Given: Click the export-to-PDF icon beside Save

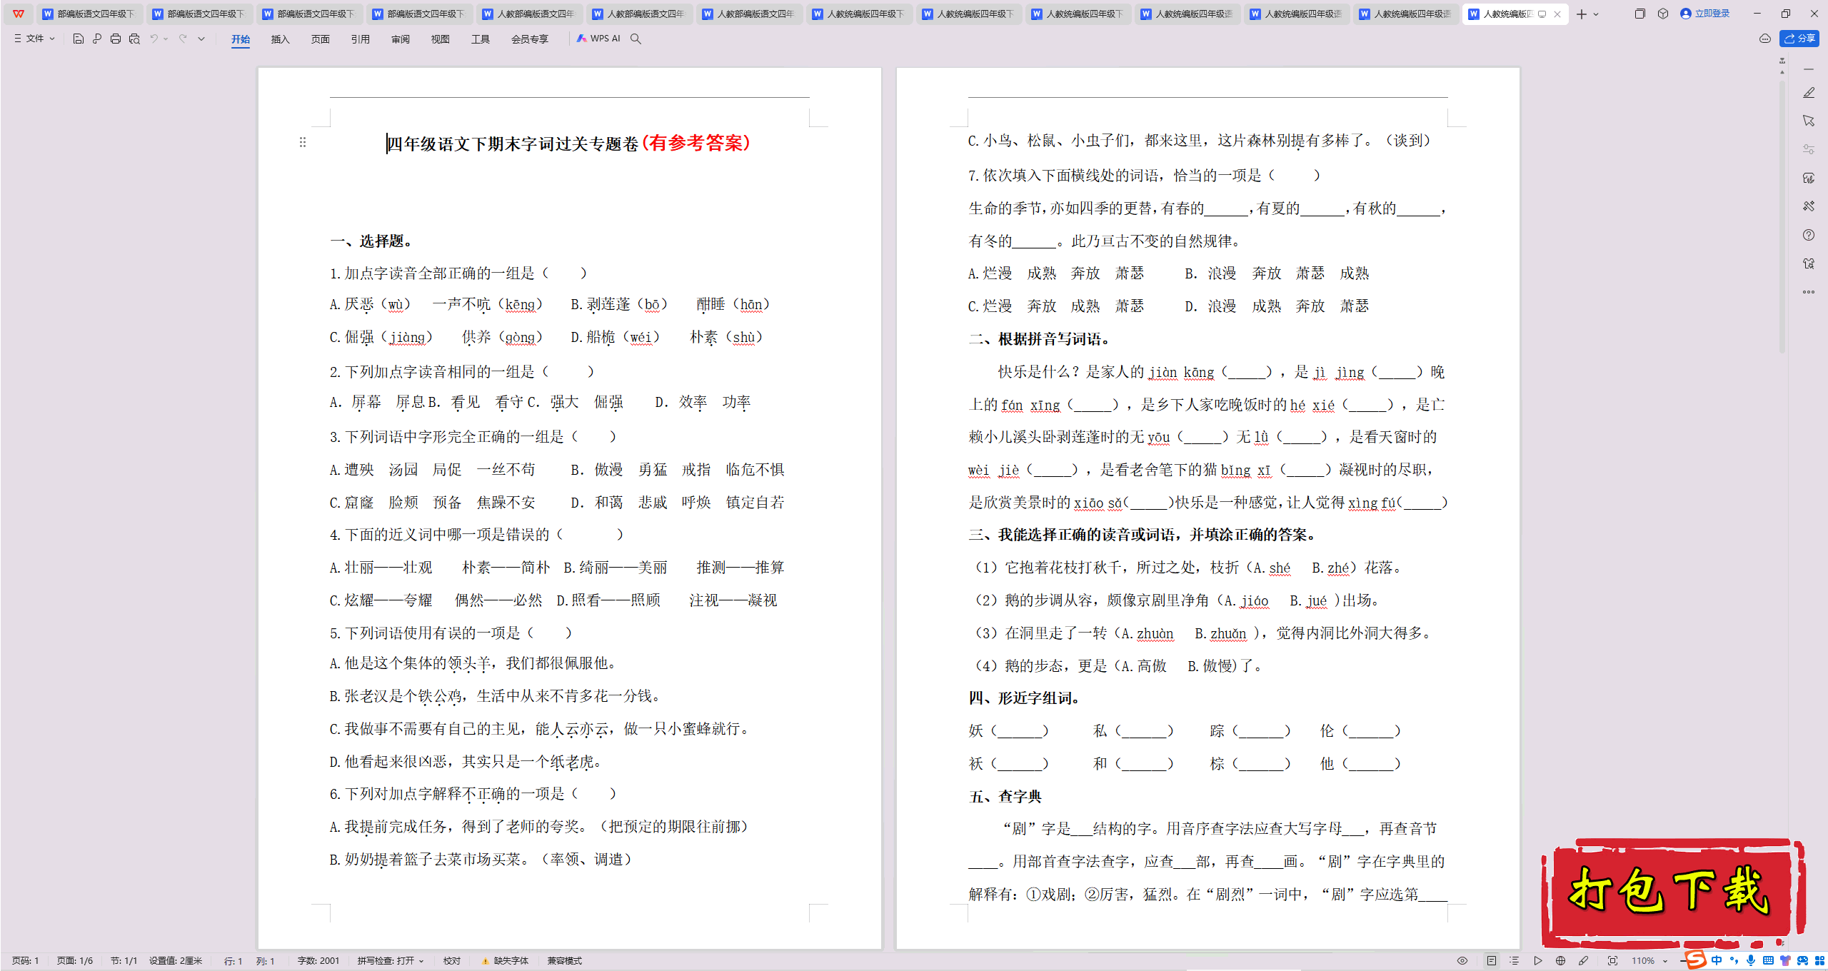Looking at the screenshot, I should 97,39.
